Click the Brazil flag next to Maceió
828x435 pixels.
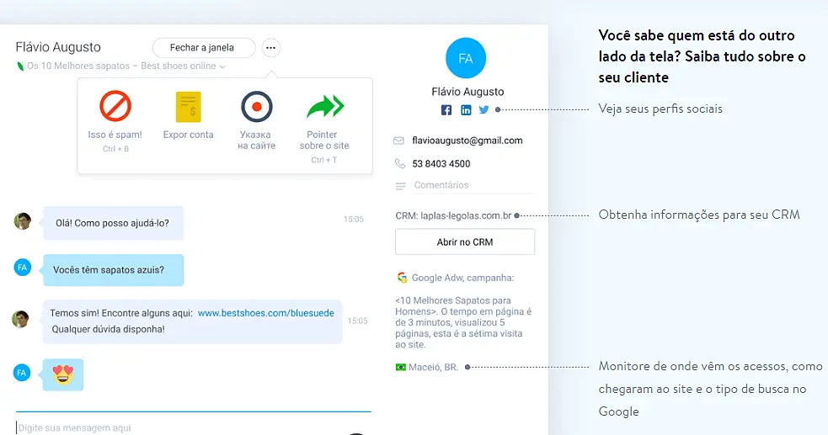(x=402, y=368)
